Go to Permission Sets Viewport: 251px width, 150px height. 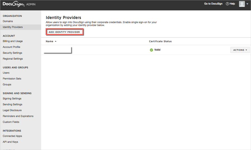point(12,79)
